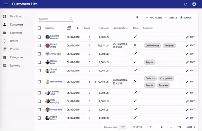Open Posters in the sidebar menu
The height and width of the screenshot is (131, 202).
tap(15, 49)
